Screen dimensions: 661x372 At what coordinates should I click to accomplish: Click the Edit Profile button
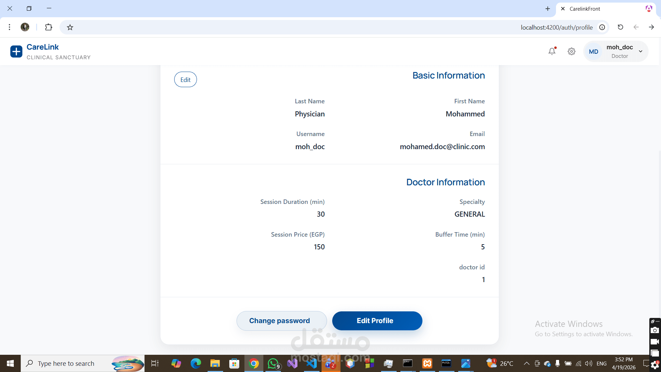377,321
